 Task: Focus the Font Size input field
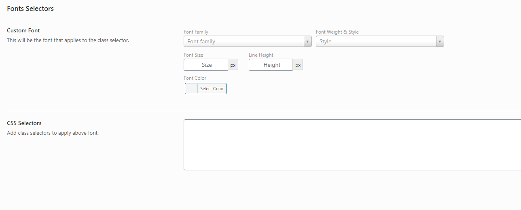point(206,65)
